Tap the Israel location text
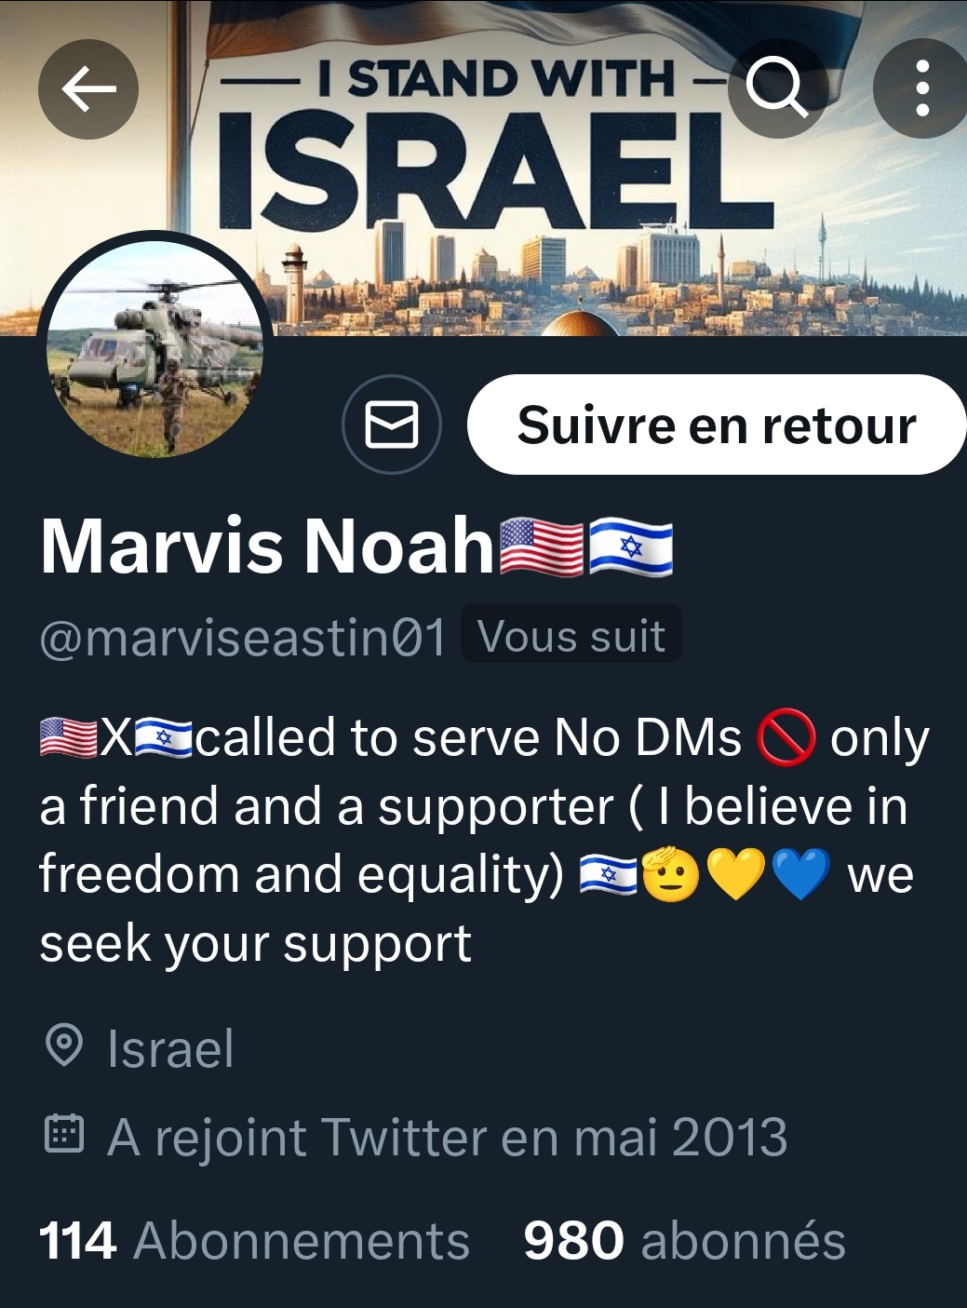The width and height of the screenshot is (967, 1308). coord(170,1049)
